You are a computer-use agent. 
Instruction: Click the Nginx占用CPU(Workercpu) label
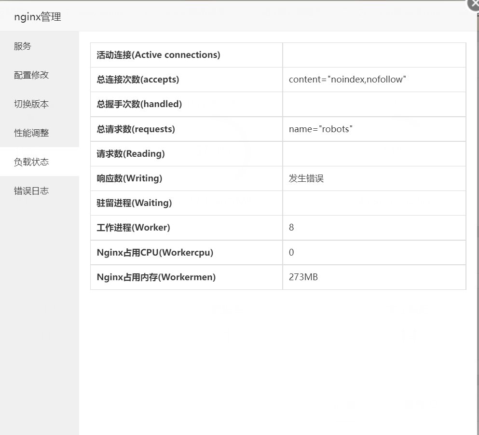point(155,253)
